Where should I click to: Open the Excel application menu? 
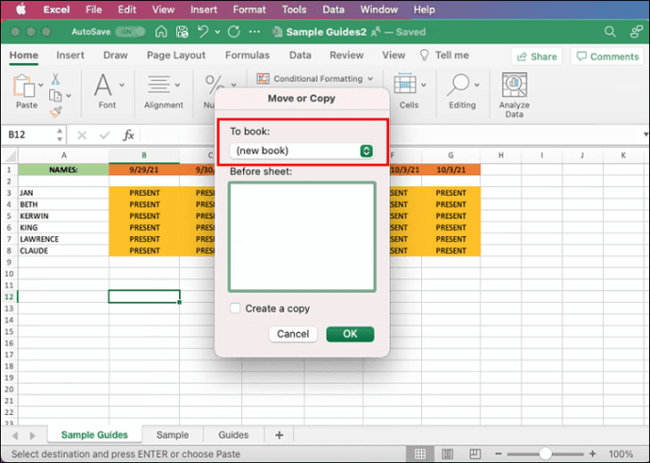click(57, 9)
